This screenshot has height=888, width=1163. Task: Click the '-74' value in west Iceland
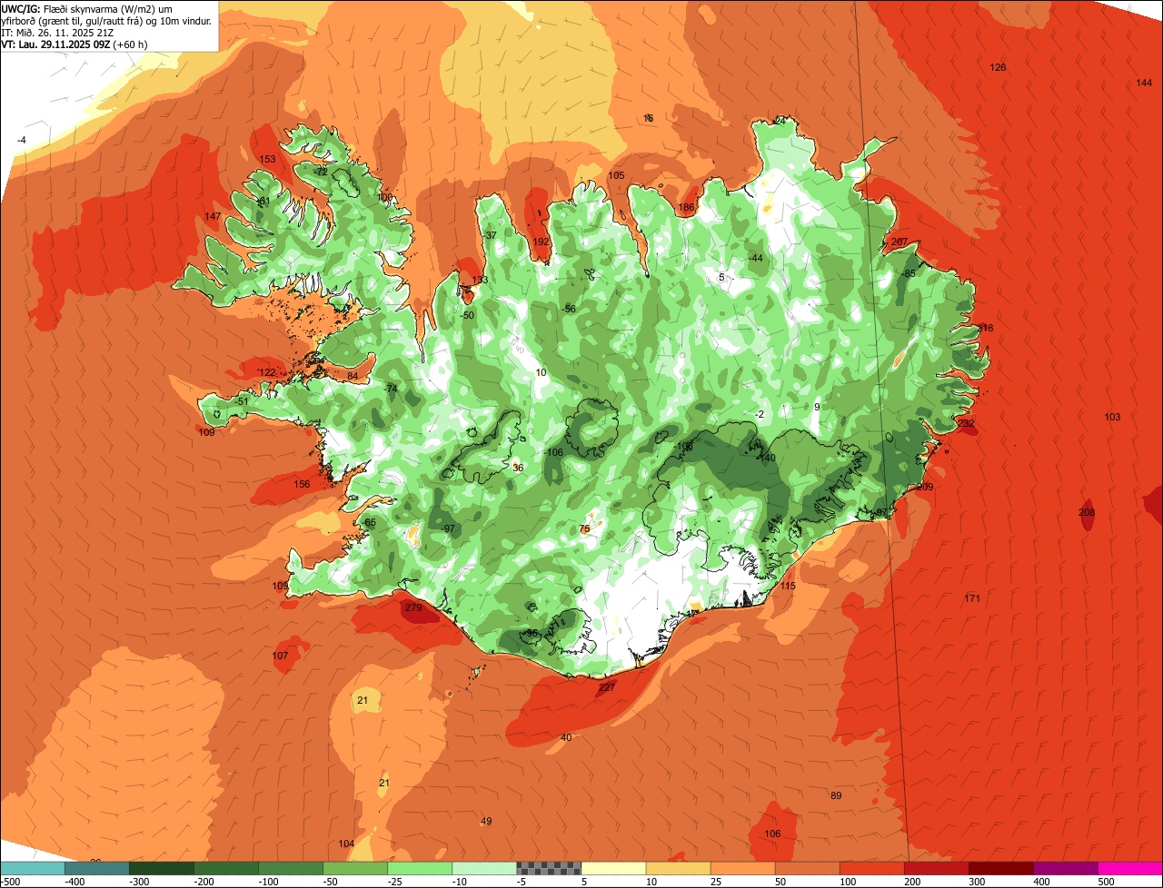(391, 390)
